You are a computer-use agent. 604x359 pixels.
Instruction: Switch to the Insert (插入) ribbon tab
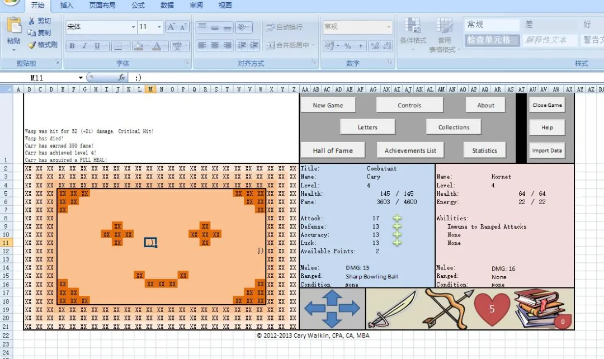[x=66, y=5]
